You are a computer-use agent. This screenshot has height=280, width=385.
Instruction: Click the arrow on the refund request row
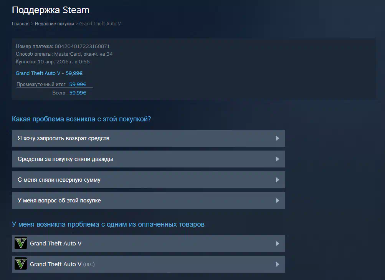point(278,138)
